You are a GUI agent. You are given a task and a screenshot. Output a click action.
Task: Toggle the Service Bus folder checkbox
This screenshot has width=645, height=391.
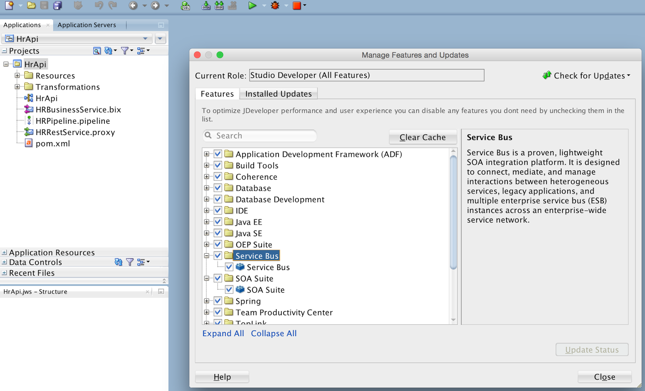click(218, 256)
